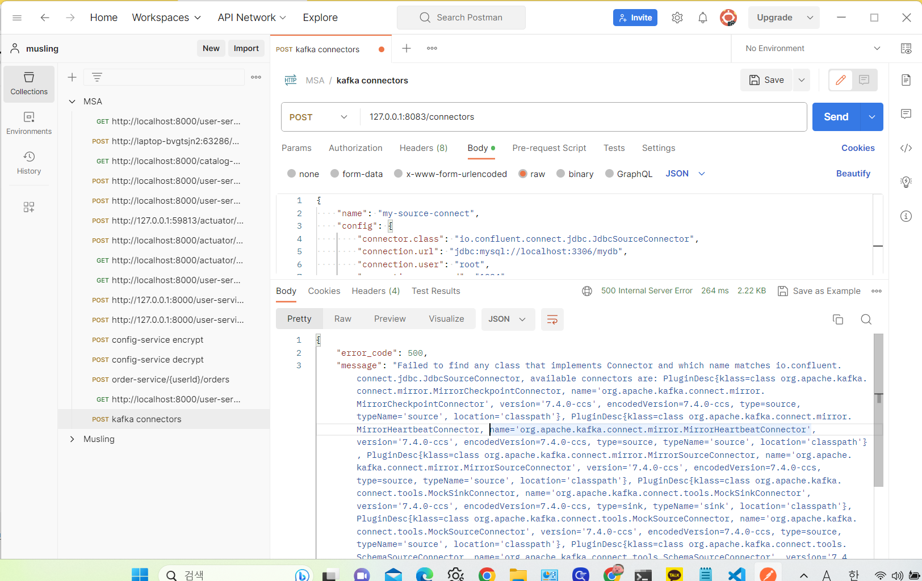Open Collections sidebar panel

pos(29,83)
